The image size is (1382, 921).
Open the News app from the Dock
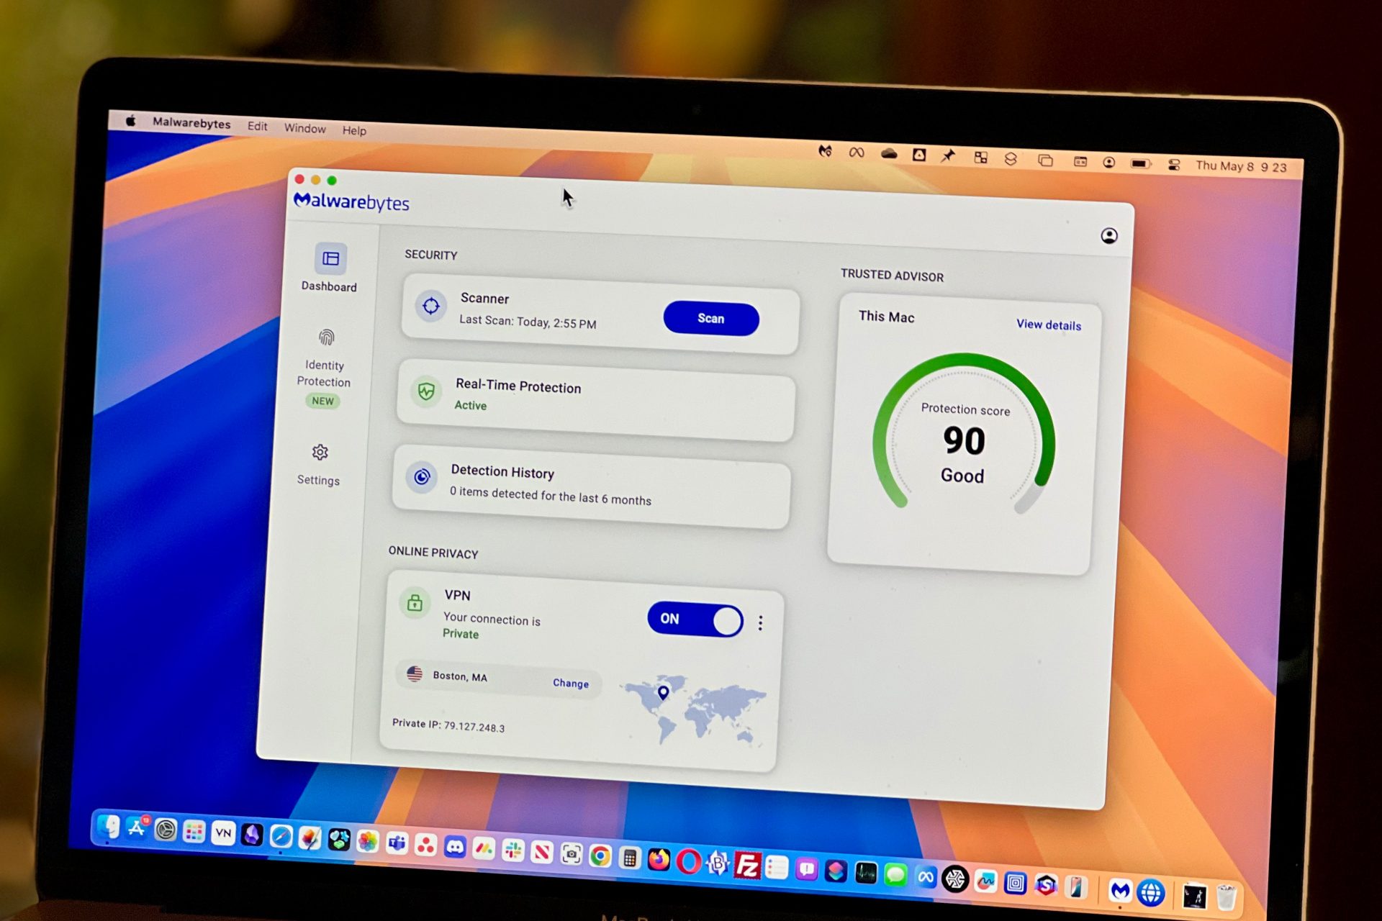pos(542,853)
